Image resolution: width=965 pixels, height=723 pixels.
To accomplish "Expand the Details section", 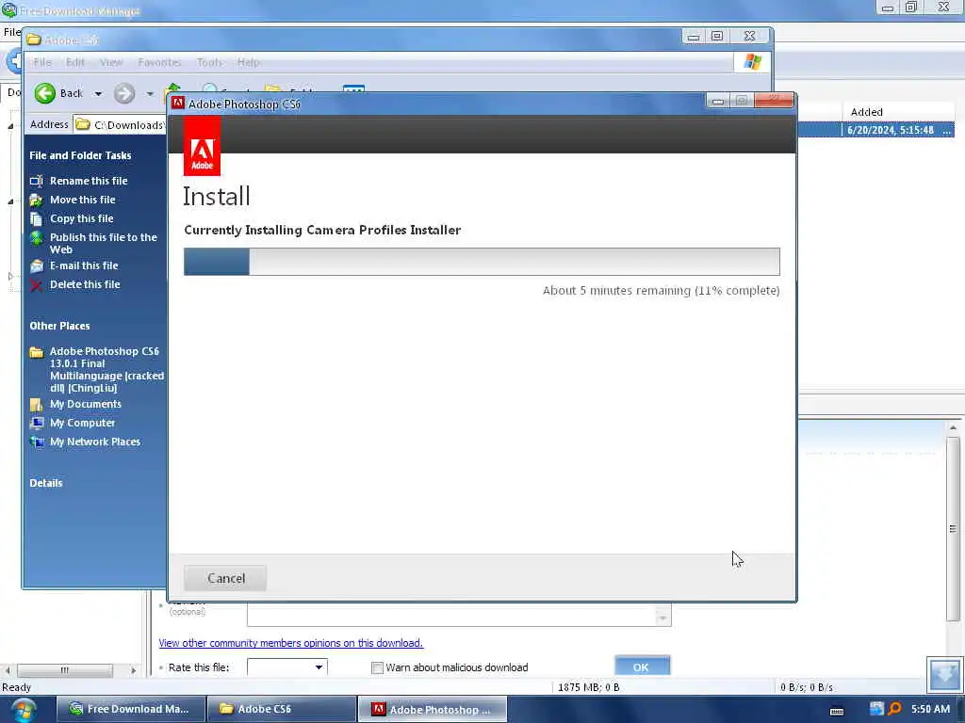I will coord(46,483).
